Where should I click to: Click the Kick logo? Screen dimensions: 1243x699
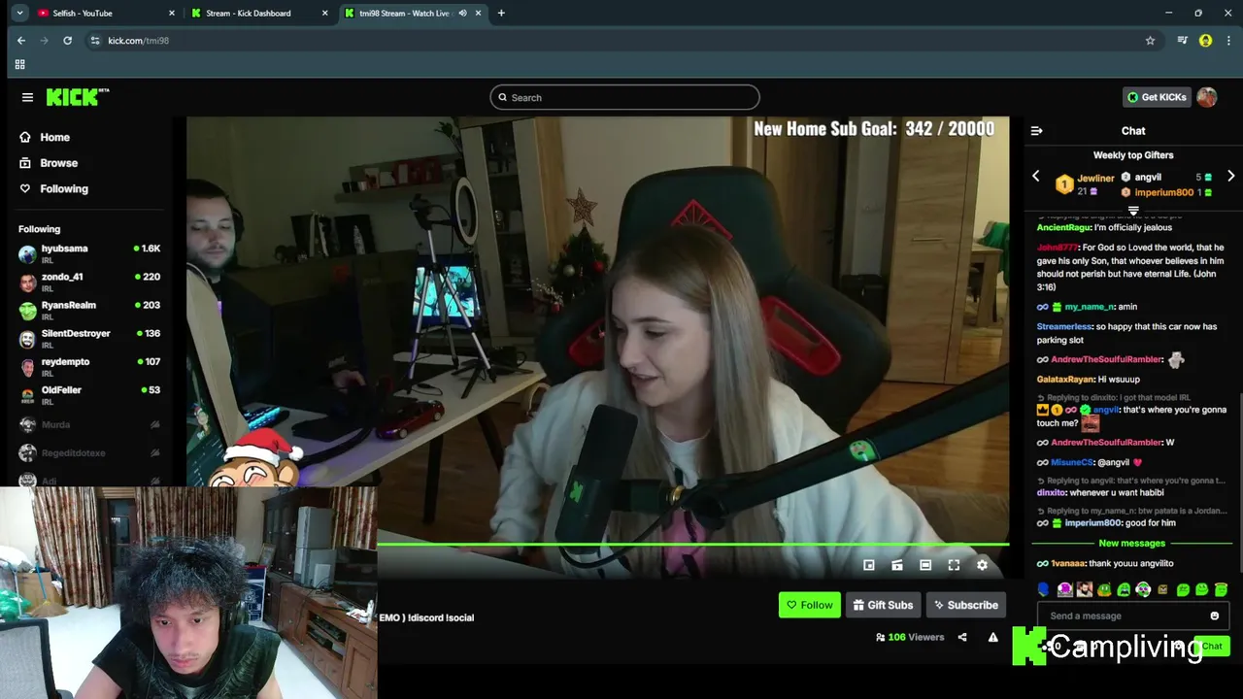[x=77, y=97]
